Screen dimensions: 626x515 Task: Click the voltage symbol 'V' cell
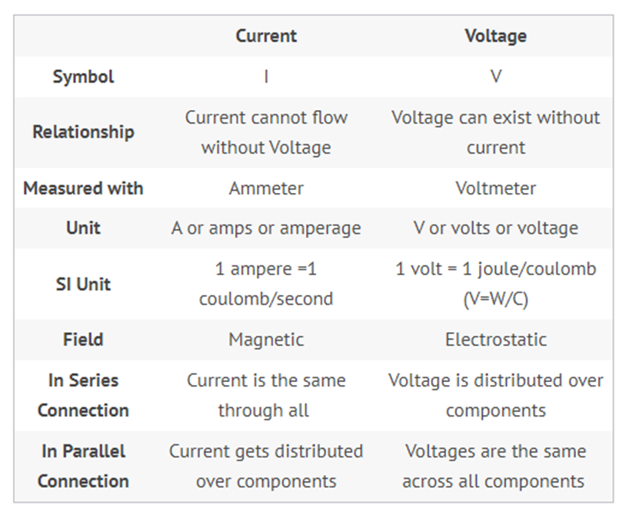pos(495,77)
